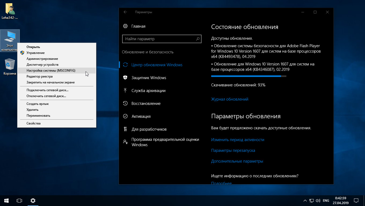The height and width of the screenshot is (206, 365).
Task: Select Редактор реестра from context menu
Action: [57, 76]
